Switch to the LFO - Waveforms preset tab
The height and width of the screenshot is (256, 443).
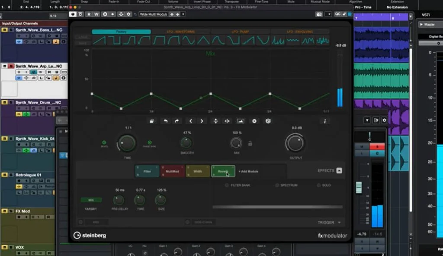[181, 32]
